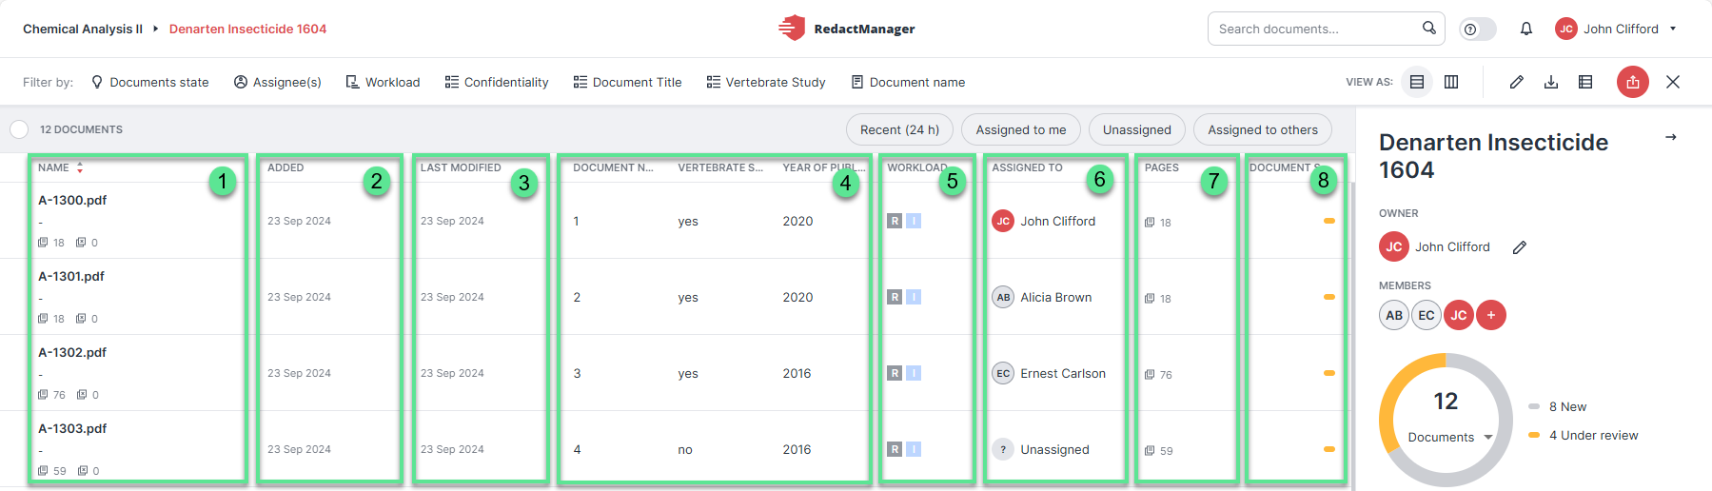Click the blue I workload badge for A-1303.pdf
This screenshot has height=491, width=1712.
click(914, 449)
